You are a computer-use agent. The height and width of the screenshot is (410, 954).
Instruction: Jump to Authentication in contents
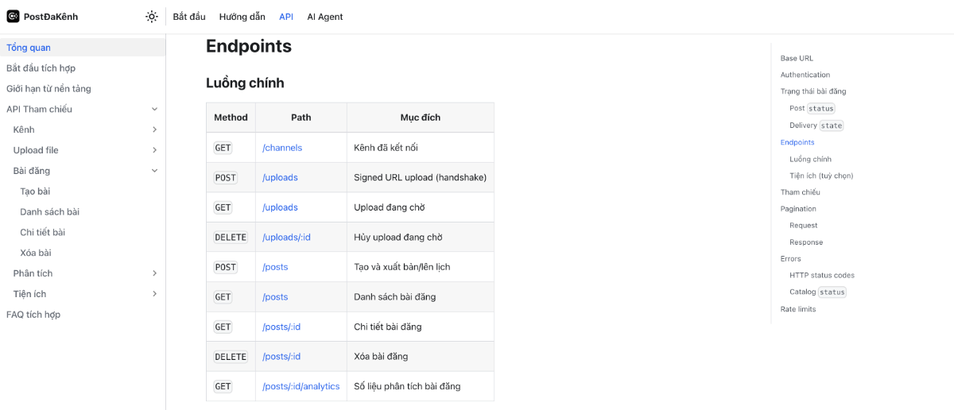click(805, 75)
